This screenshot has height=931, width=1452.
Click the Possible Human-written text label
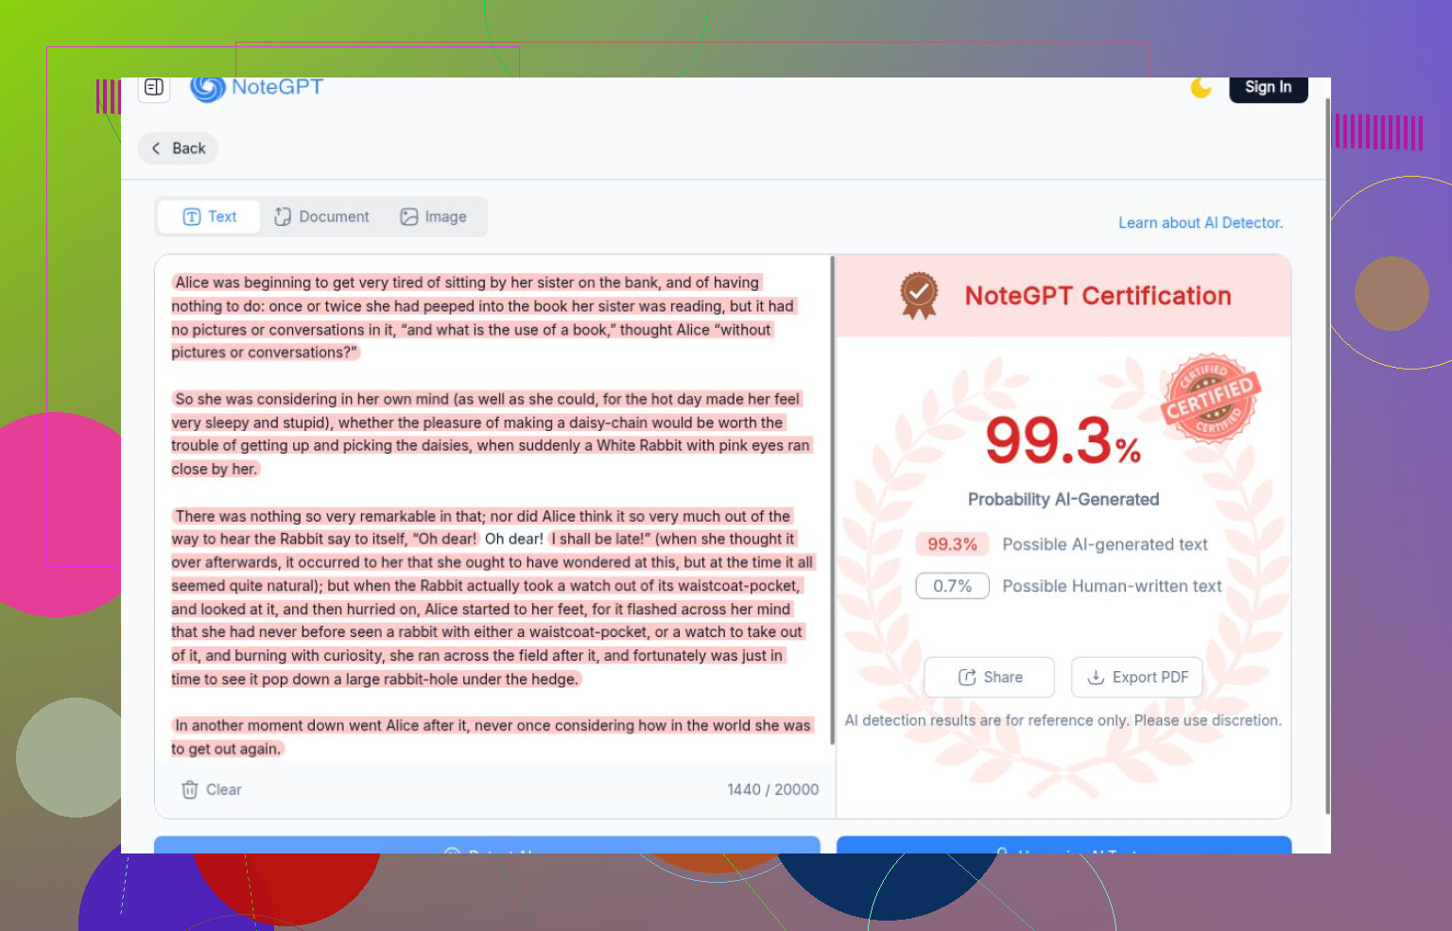click(1112, 586)
